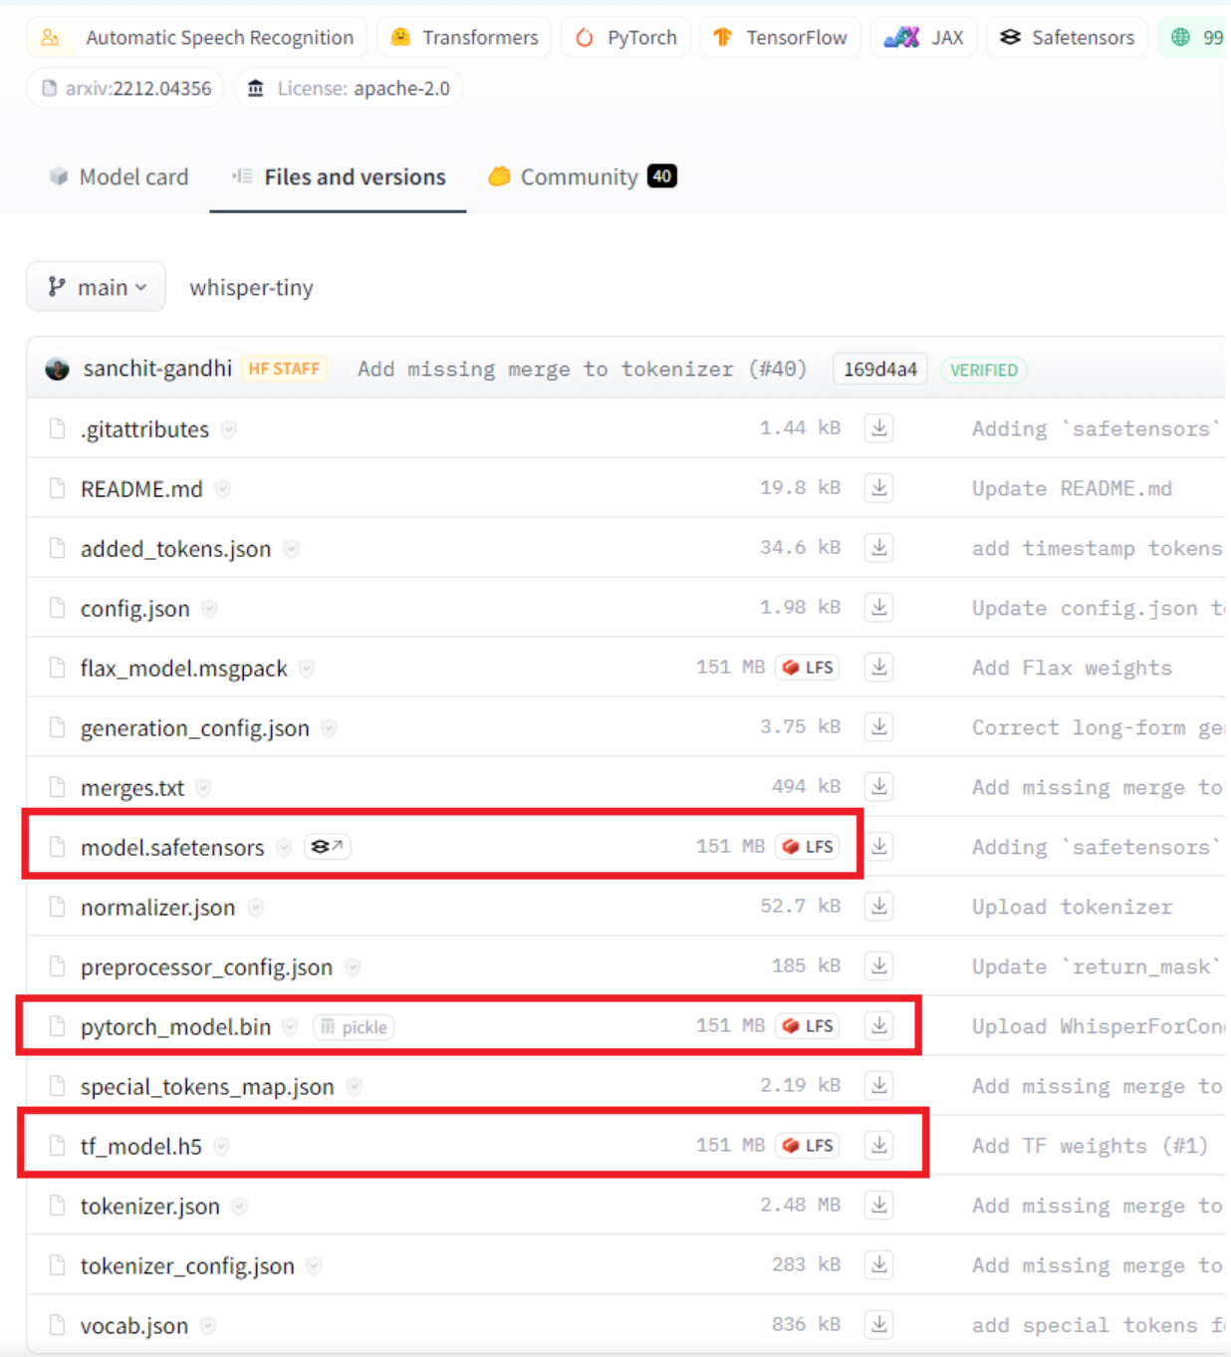1231x1357 pixels.
Task: Download merges.txt via its download icon
Action: 879,787
